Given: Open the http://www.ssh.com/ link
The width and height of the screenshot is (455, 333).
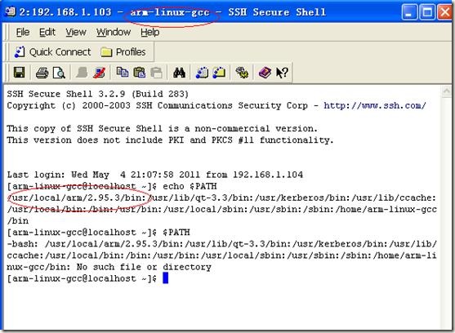Looking at the screenshot, I should coord(375,105).
